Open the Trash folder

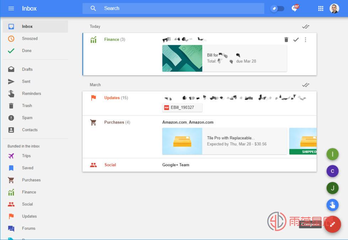[36, 105]
